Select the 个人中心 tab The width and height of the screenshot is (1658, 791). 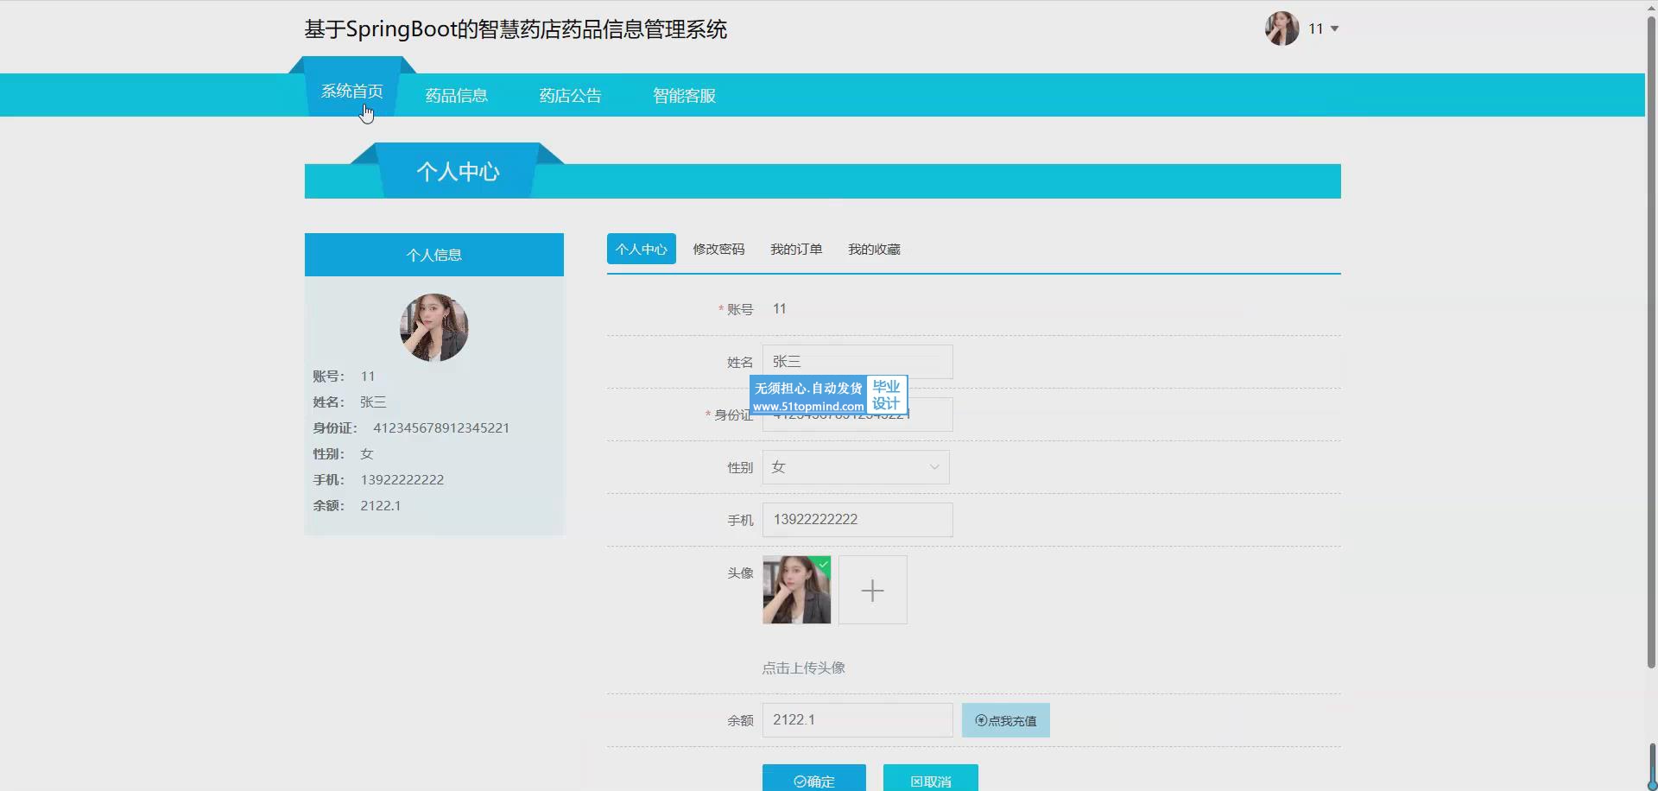(641, 249)
